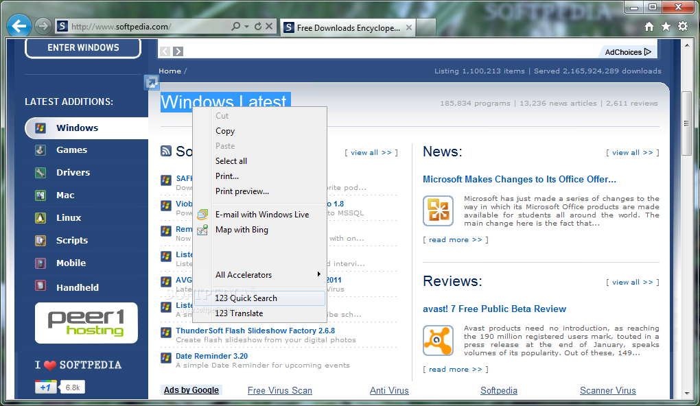This screenshot has height=406, width=700.
Task: Go back with the browser Back arrow
Action: pyautogui.click(x=19, y=26)
